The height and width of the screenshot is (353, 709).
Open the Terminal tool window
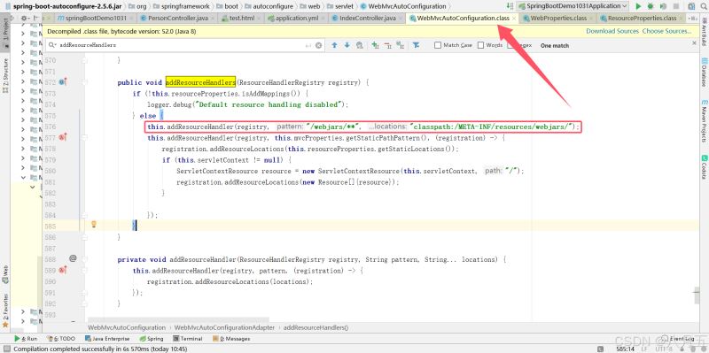[x=188, y=339]
